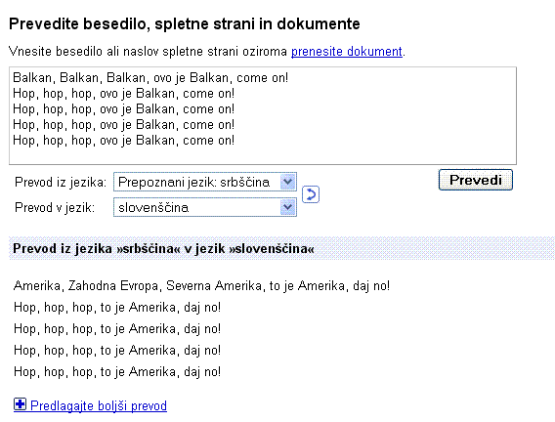The image size is (555, 422).
Task: Click the Prevedi button
Action: 475,180
